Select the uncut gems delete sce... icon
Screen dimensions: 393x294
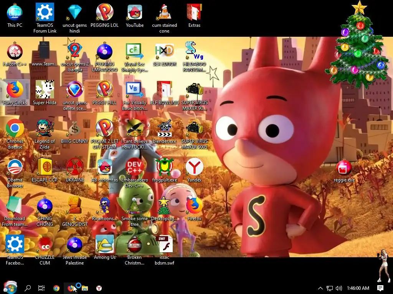75,95
